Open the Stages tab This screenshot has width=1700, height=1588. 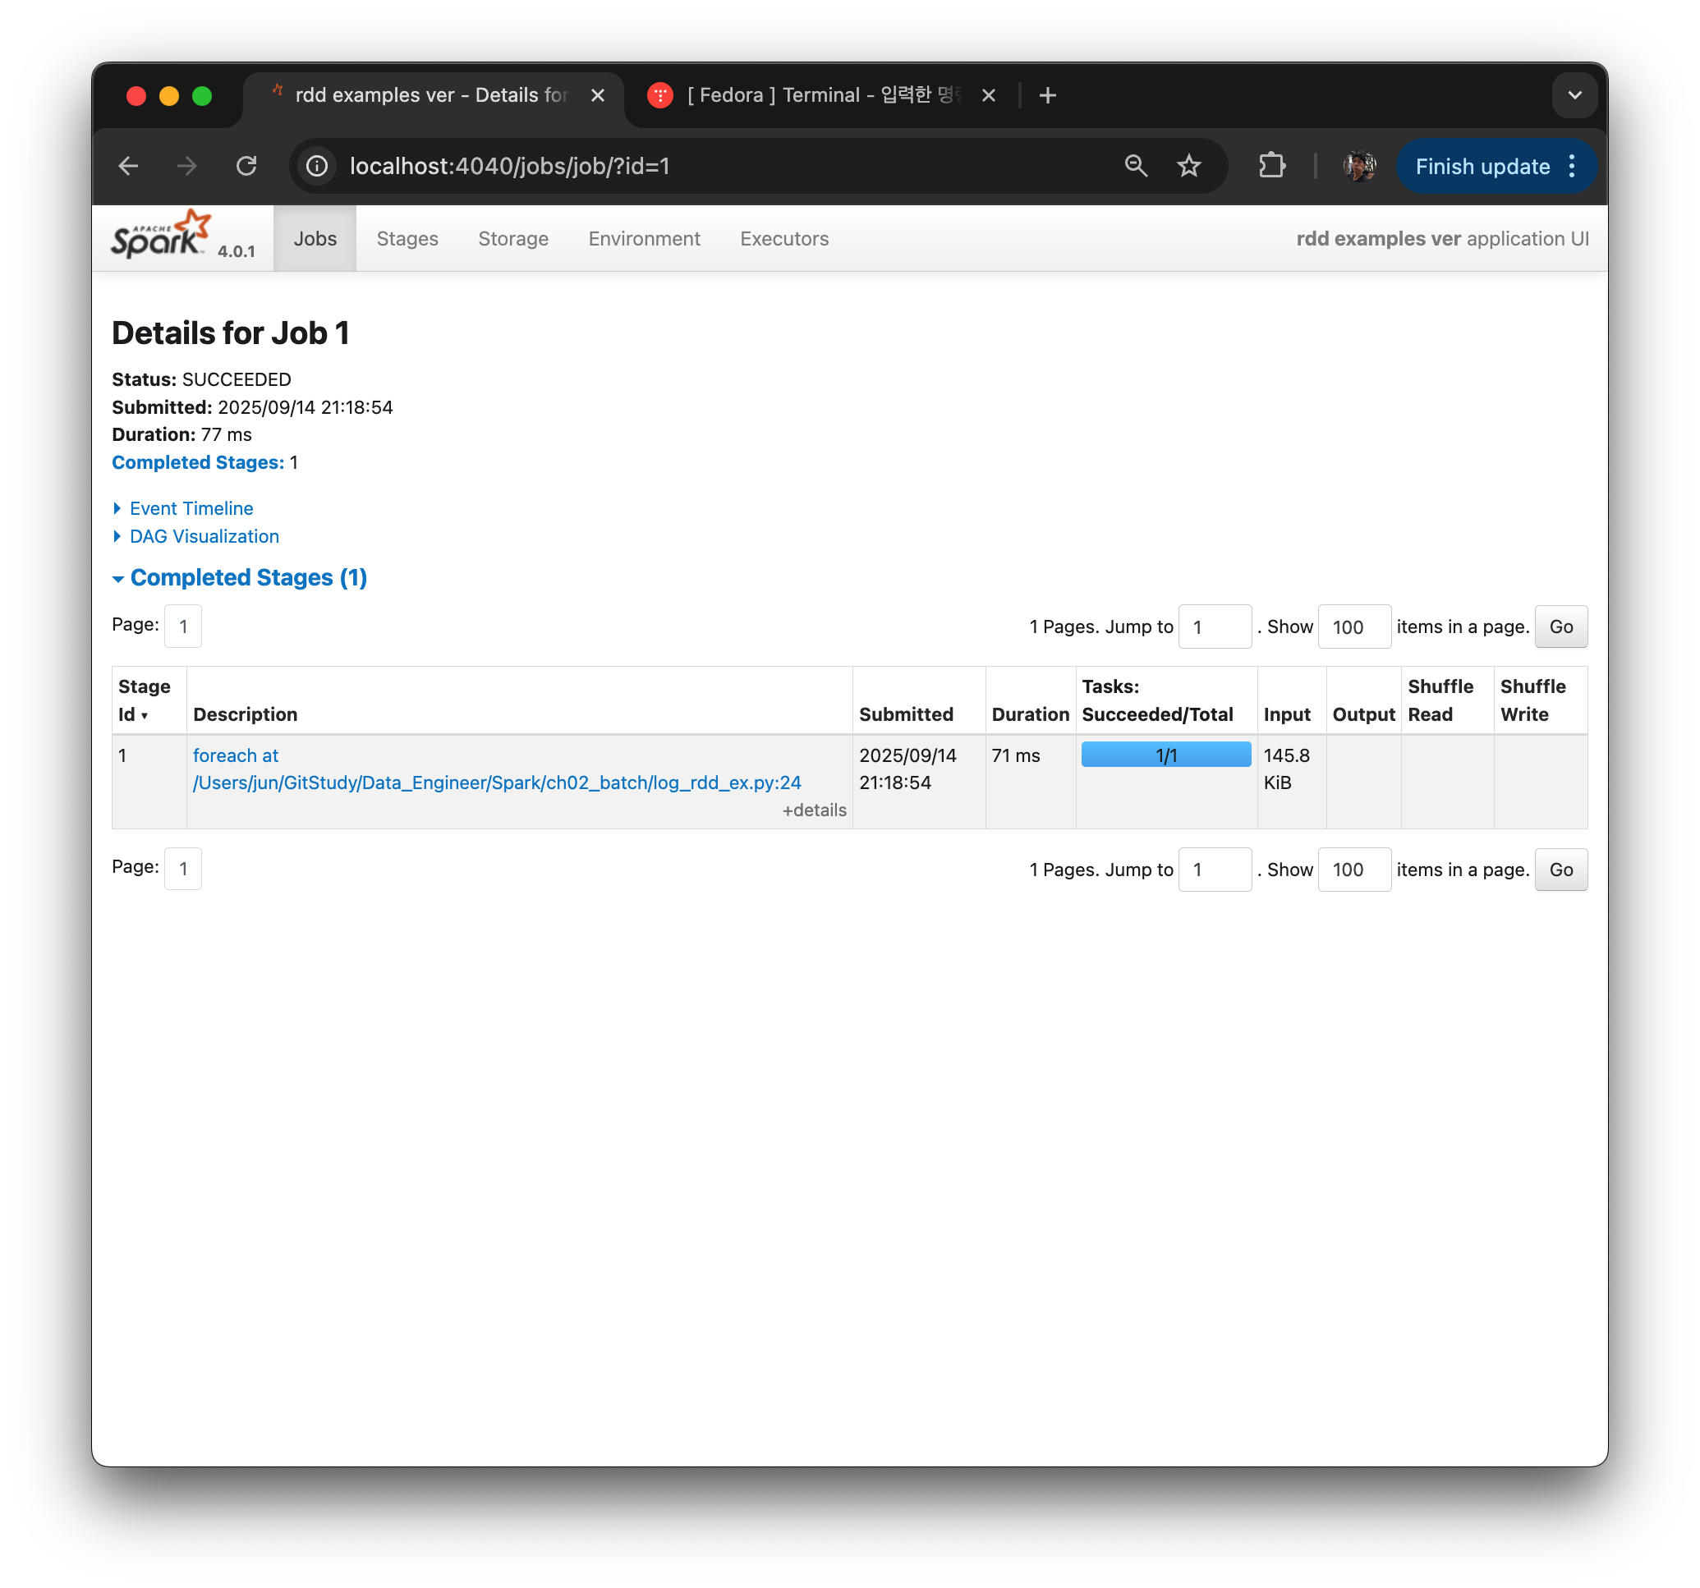[408, 239]
